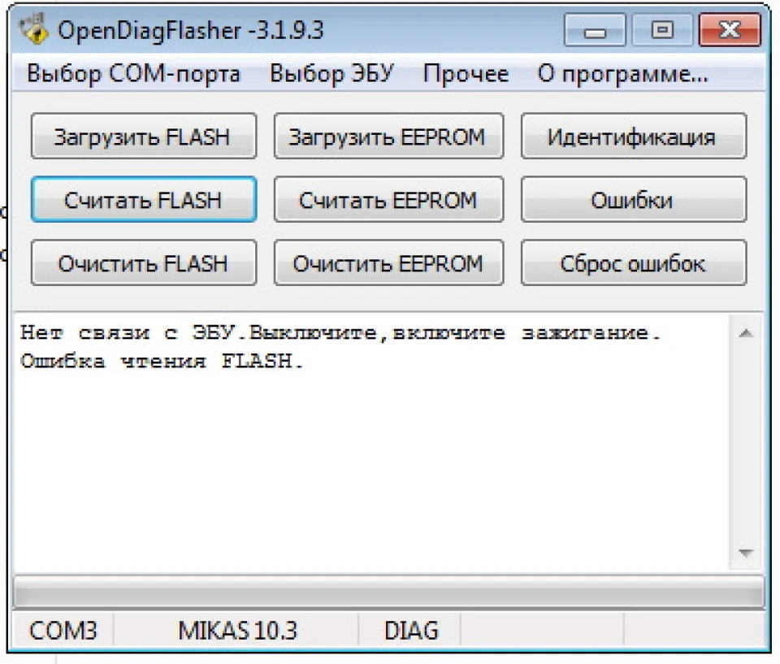Click inside the log output text area

[x=371, y=442]
